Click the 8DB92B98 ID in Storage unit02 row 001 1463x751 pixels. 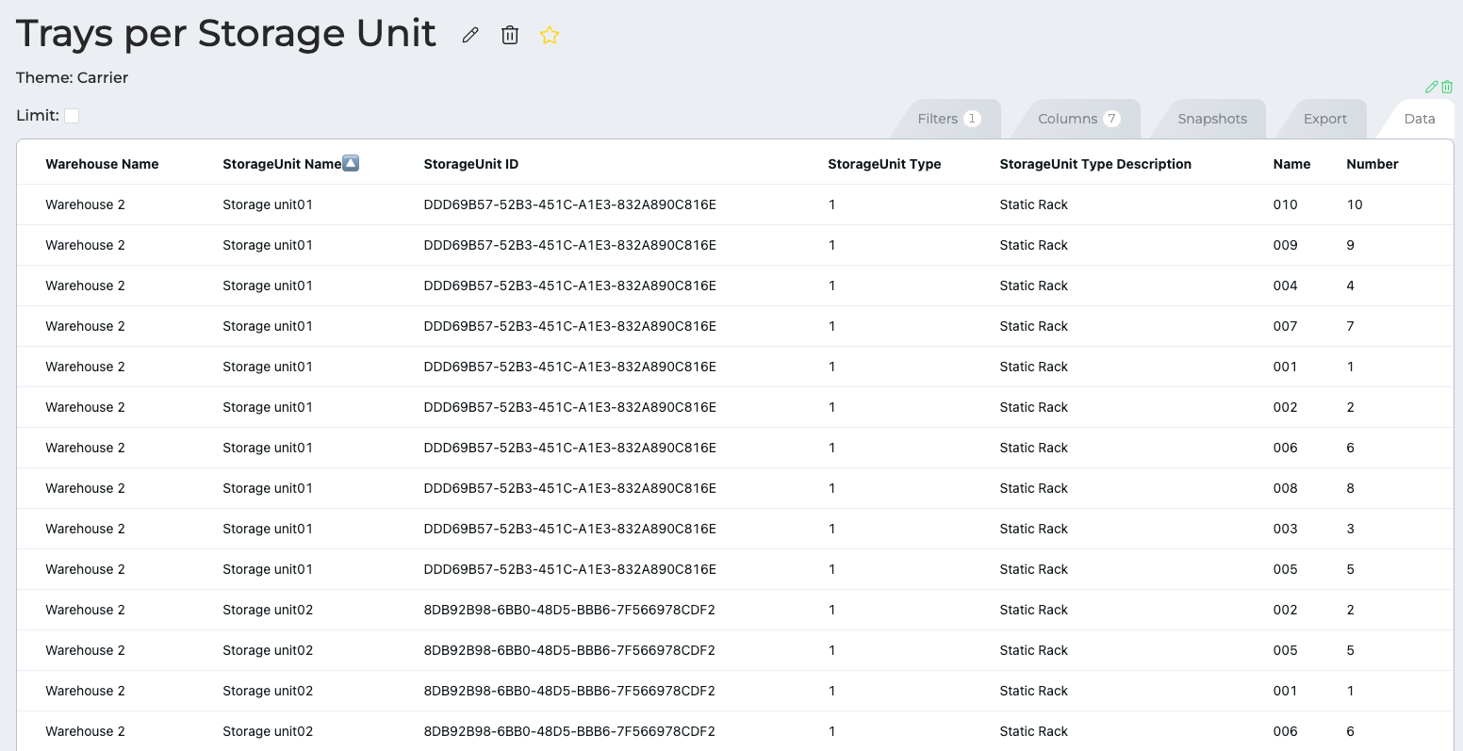(x=569, y=691)
